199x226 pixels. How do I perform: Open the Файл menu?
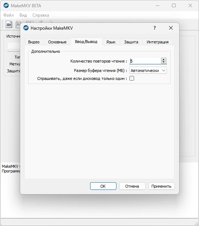9,15
